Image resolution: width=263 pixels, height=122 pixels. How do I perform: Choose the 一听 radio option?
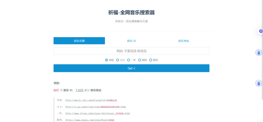pos(129,60)
